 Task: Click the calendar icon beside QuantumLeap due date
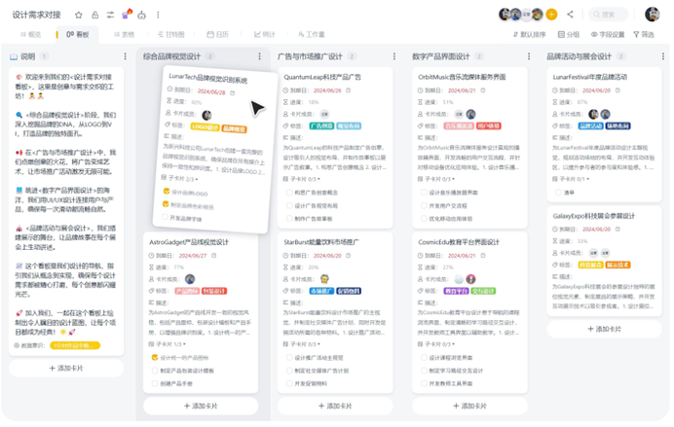tap(349, 90)
